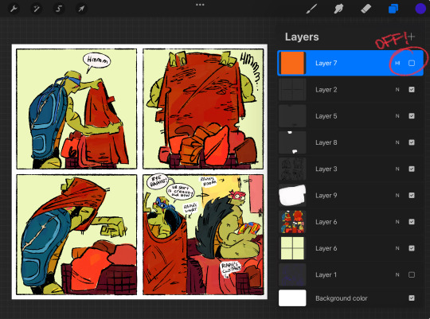Hide Layer 5 using its checkbox
The image size is (430, 319).
tap(412, 116)
